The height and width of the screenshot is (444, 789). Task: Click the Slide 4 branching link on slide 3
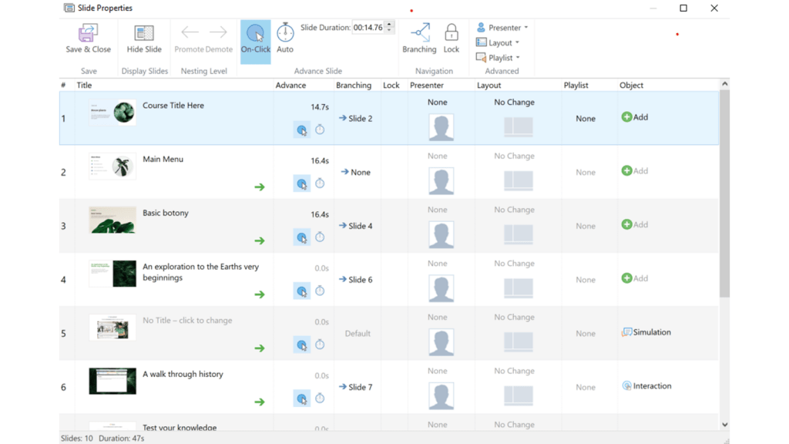[357, 225]
